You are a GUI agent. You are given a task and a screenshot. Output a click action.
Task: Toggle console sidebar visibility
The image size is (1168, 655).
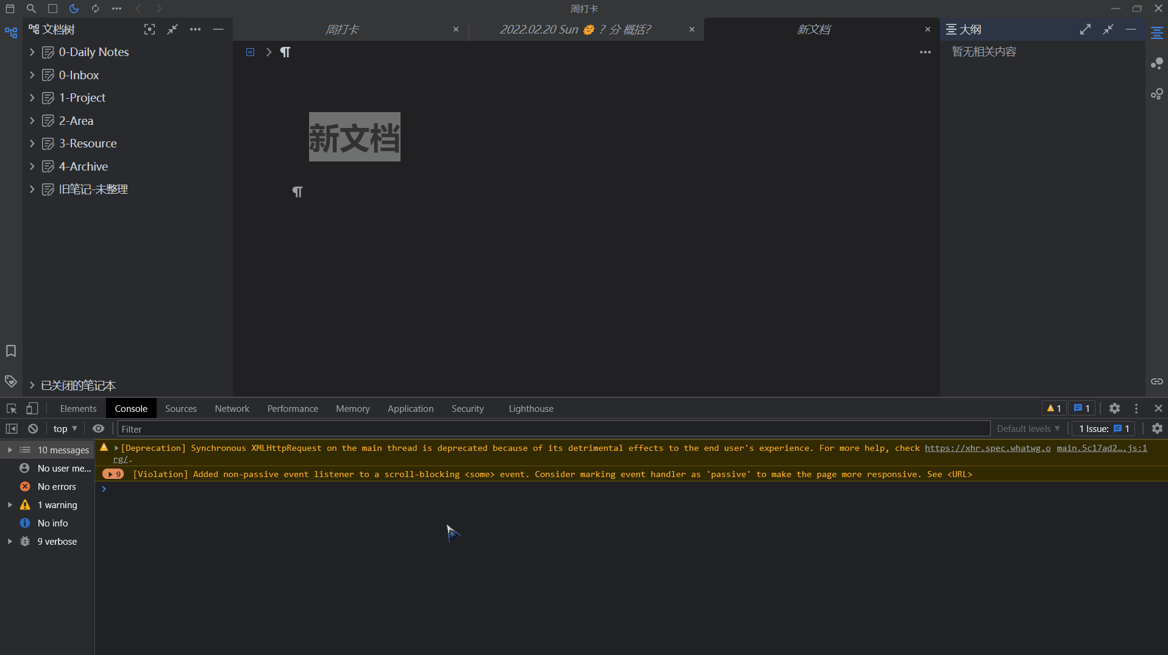click(x=12, y=429)
